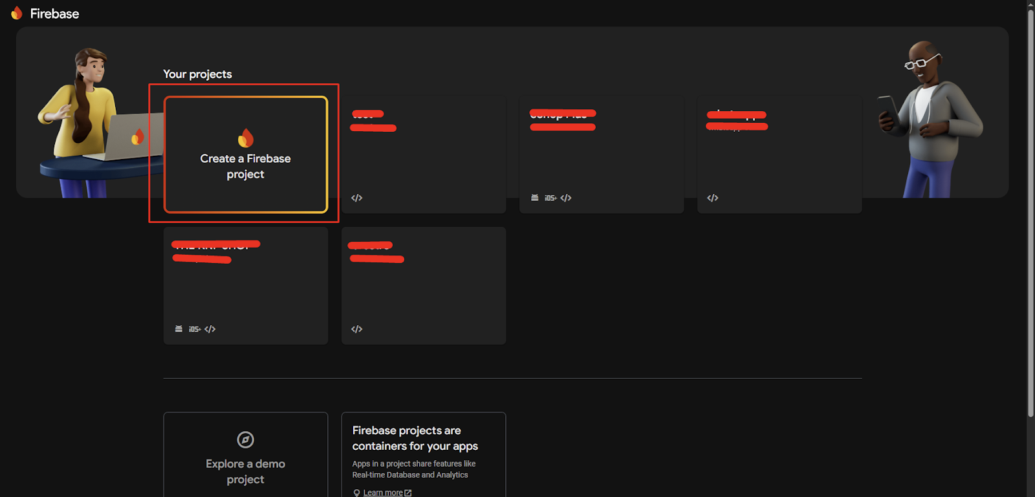Open the project card directly below the Create card

coord(246,286)
